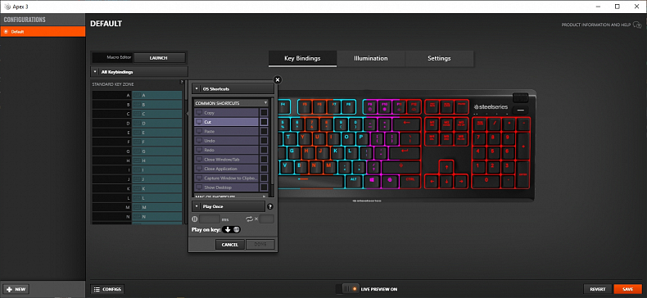Viewport: 647px width, 298px height.
Task: Tick the checkbox next to Close Application
Action: [x=264, y=169]
